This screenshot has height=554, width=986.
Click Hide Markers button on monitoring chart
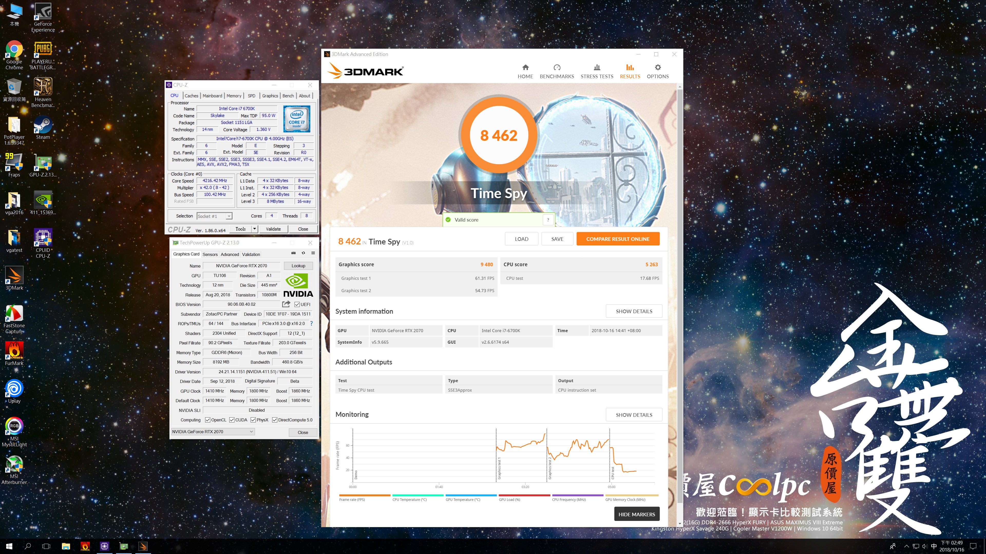click(x=637, y=514)
